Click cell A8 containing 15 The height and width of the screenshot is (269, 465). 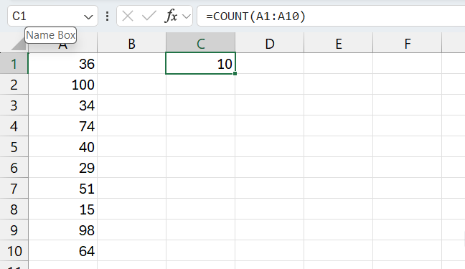(63, 209)
